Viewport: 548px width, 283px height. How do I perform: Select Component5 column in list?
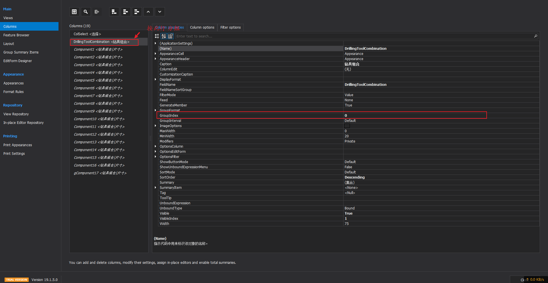pyautogui.click(x=109, y=80)
